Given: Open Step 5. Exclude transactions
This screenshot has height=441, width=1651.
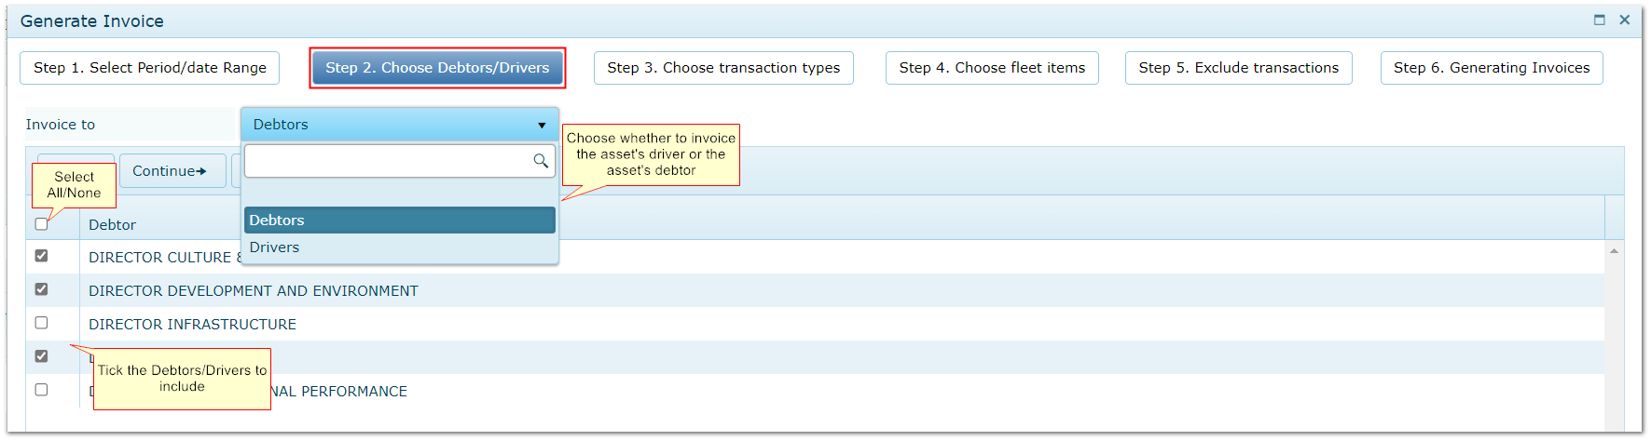Looking at the screenshot, I should pos(1238,68).
